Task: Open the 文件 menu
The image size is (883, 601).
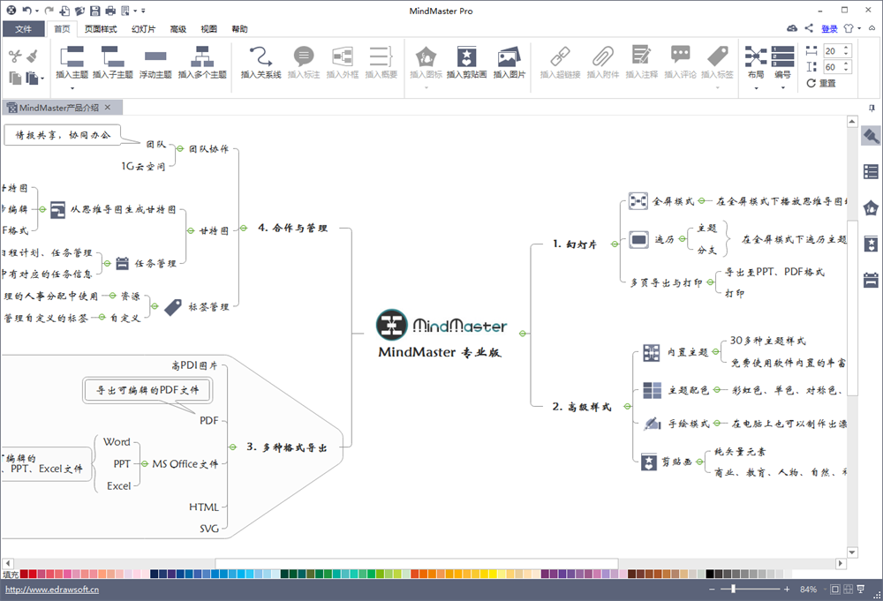Action: 23,29
